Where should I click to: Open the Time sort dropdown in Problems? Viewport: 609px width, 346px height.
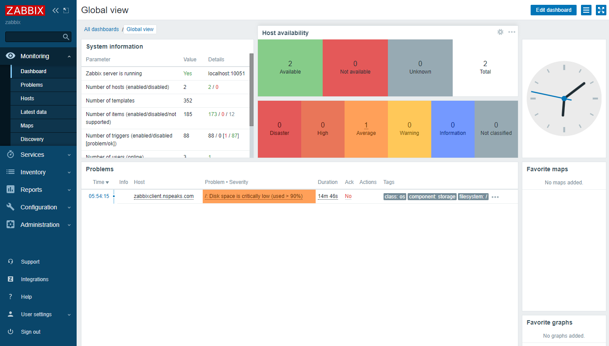click(x=101, y=182)
